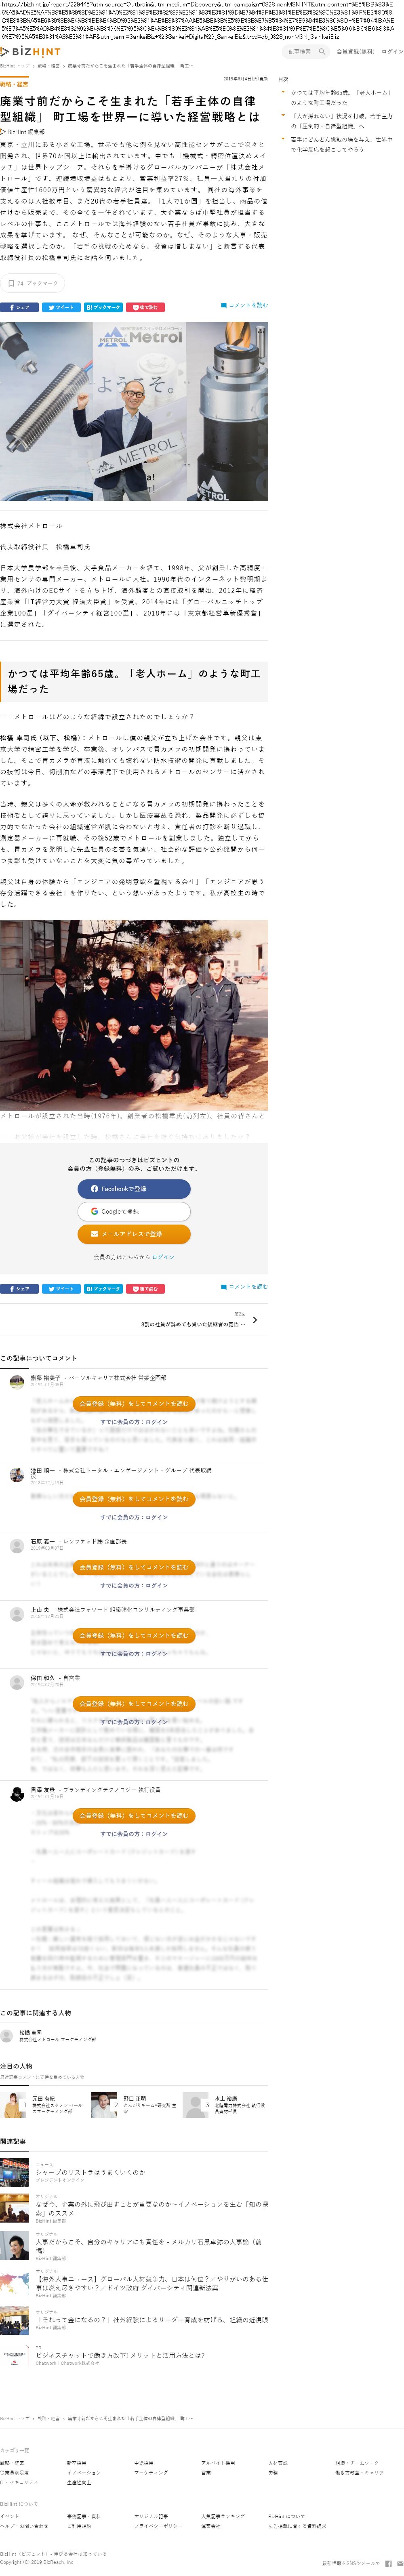Click the search magnifier icon in header
This screenshot has width=404, height=2576.
[321, 51]
